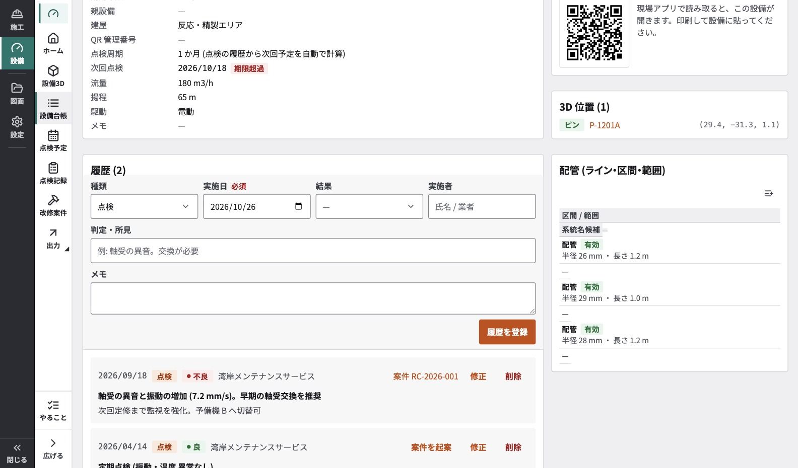Click the 期限超過 overdue badge
This screenshot has width=798, height=468.
249,68
